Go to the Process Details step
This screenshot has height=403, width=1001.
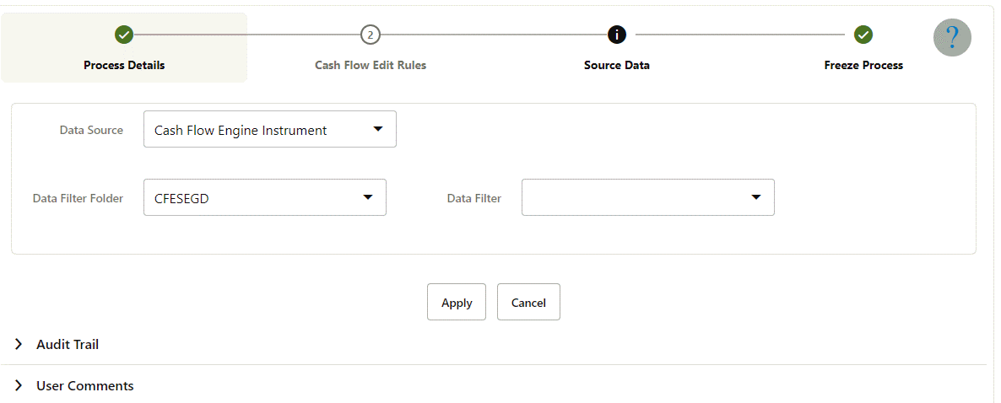[124, 65]
